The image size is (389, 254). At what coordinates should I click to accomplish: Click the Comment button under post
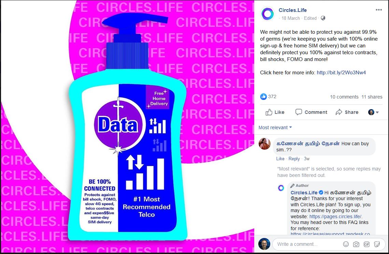311,112
